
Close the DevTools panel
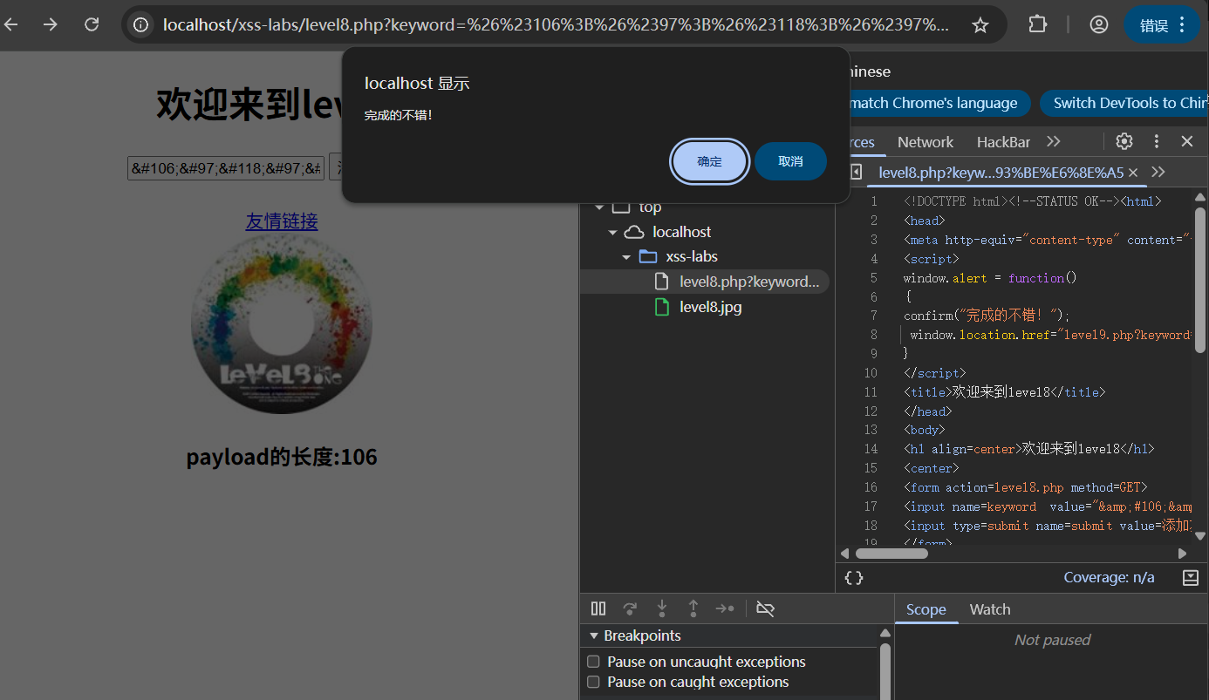tap(1187, 141)
